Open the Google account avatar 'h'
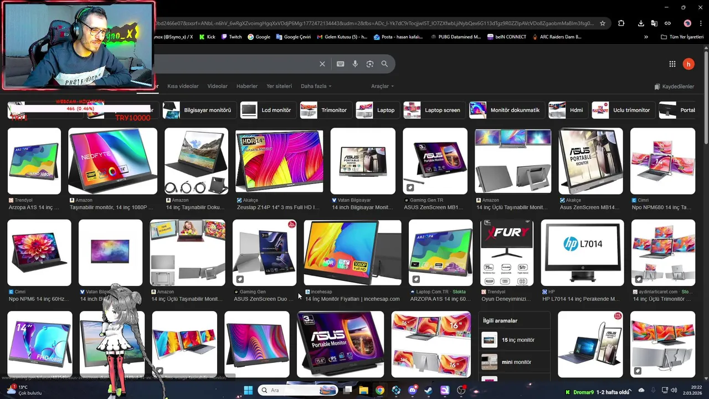Screen dimensions: 709x399 coord(689,64)
